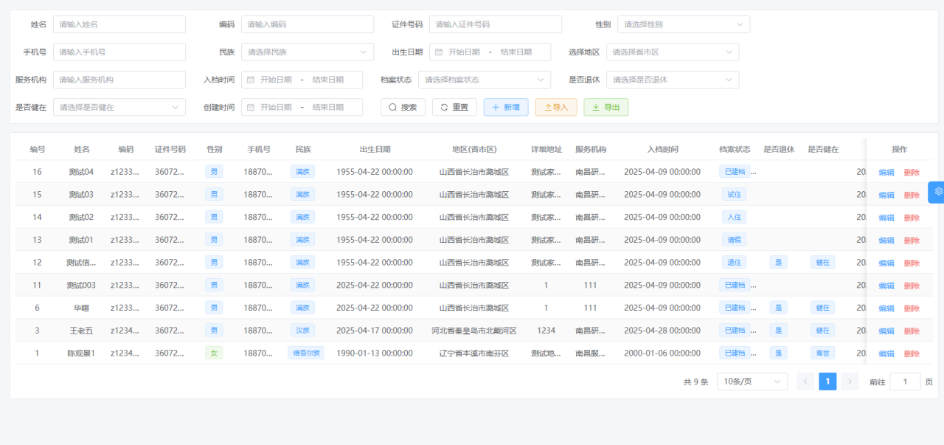Edit row 华暄 via 编辑 link
The height and width of the screenshot is (445, 944).
click(x=886, y=308)
